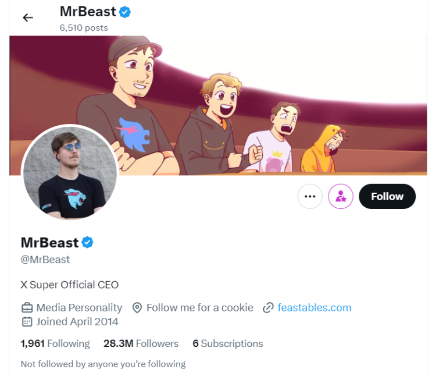The image size is (432, 376).
Task: Click the verified badge beside the profile name
Action: (88, 242)
